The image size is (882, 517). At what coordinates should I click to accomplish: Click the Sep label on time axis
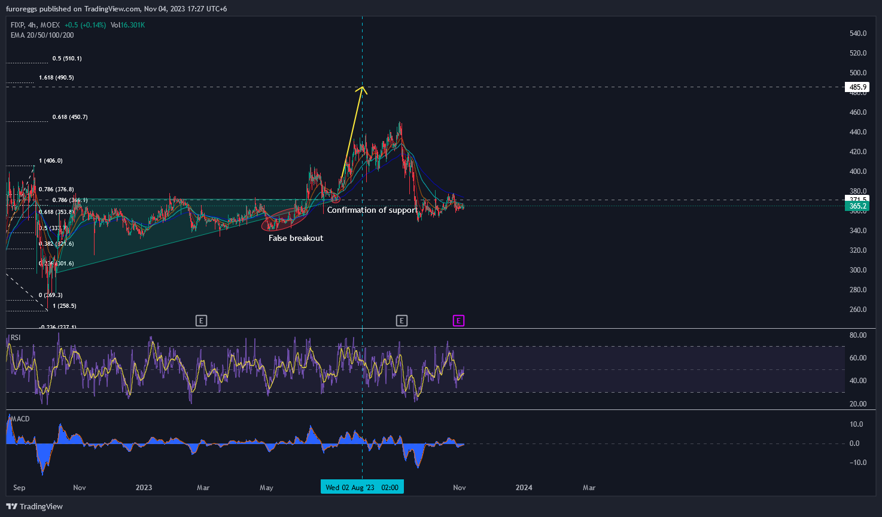19,488
